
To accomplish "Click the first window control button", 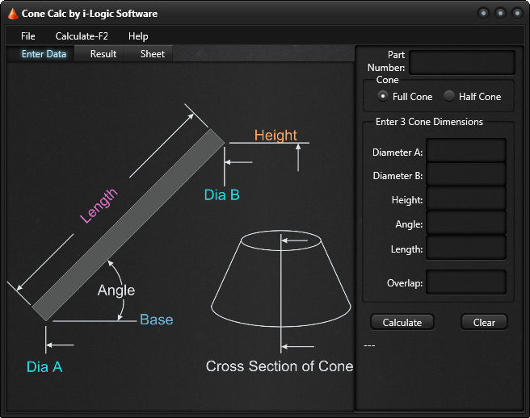I will [484, 14].
